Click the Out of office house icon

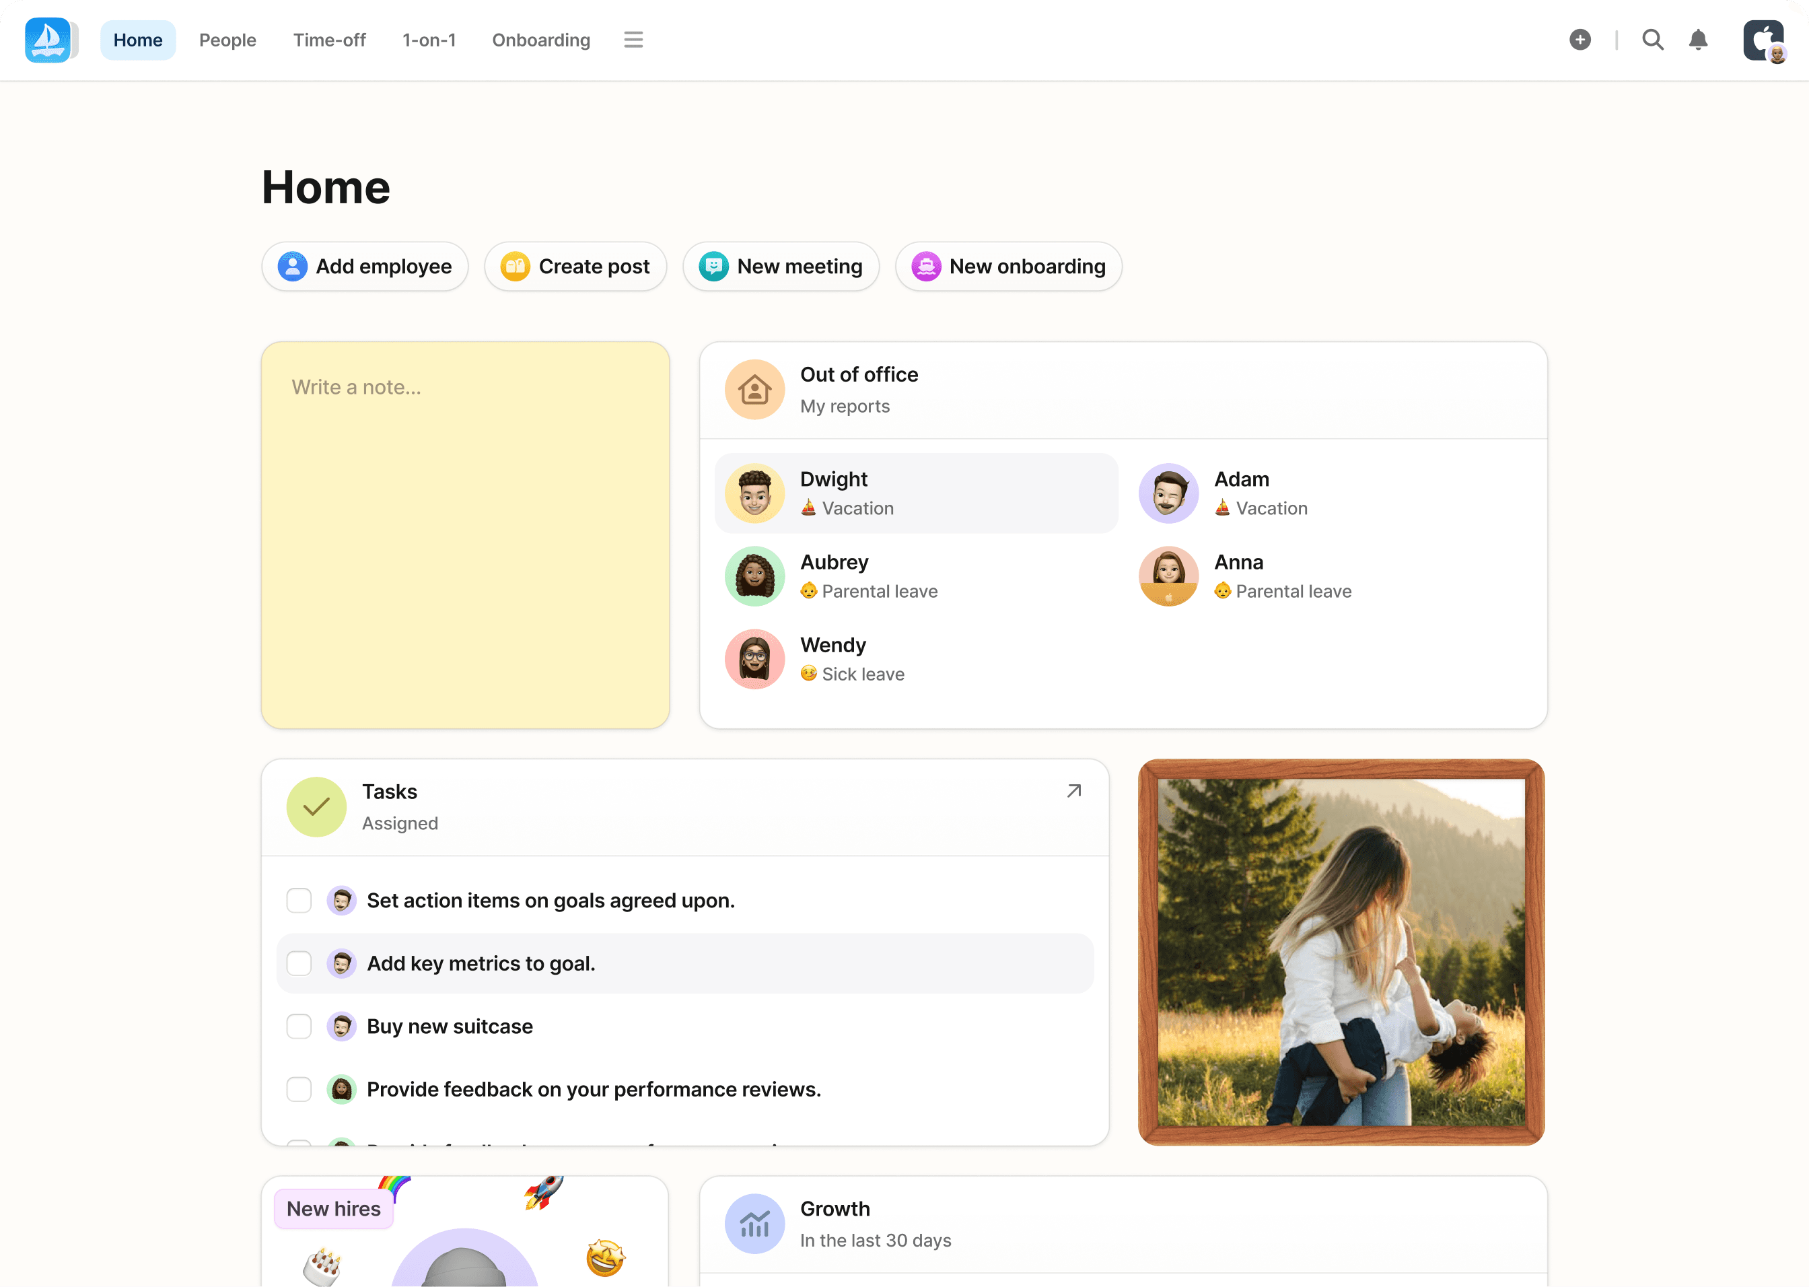[754, 389]
